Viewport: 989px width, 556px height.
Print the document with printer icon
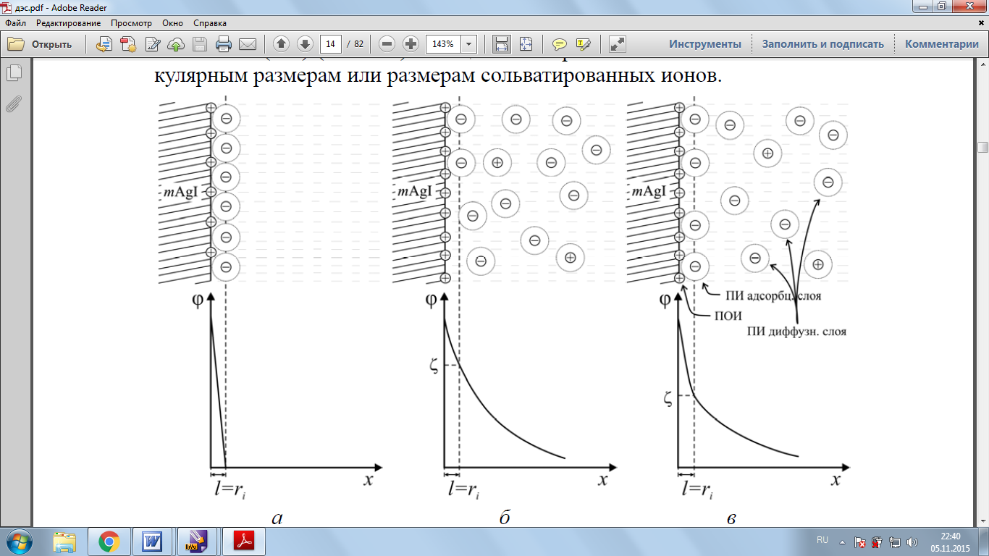(224, 44)
